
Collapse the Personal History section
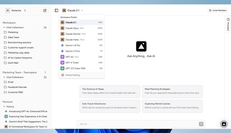click(4, 107)
